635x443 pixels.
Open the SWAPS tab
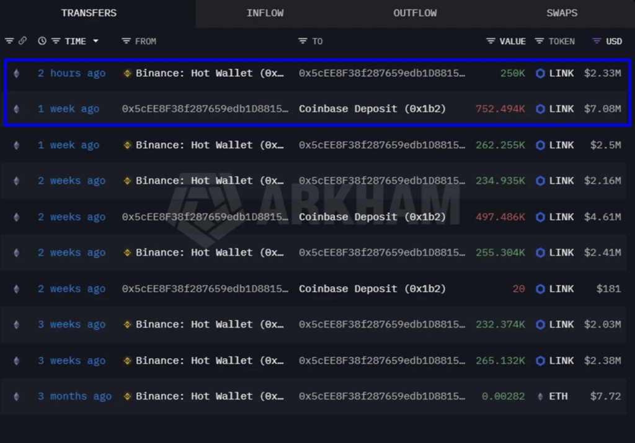click(x=562, y=13)
